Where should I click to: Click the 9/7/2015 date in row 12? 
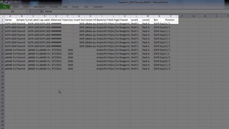[56, 61]
